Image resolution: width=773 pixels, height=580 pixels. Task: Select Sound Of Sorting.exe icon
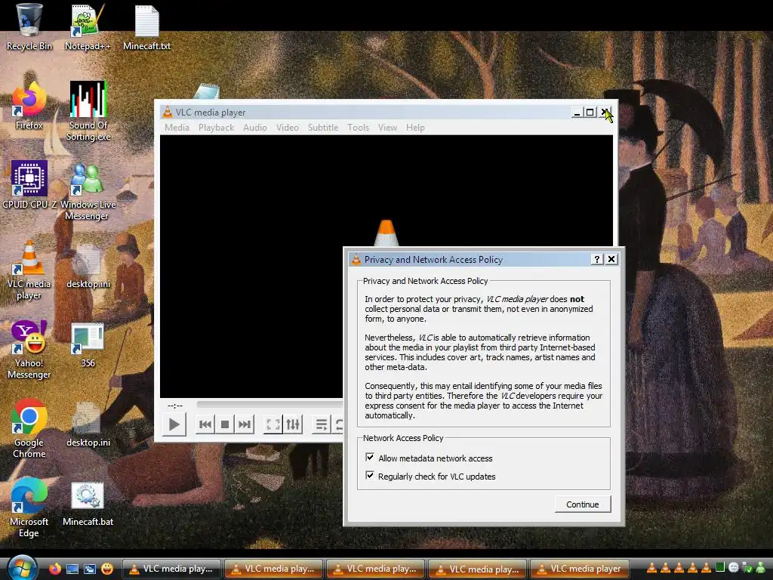pos(88,112)
